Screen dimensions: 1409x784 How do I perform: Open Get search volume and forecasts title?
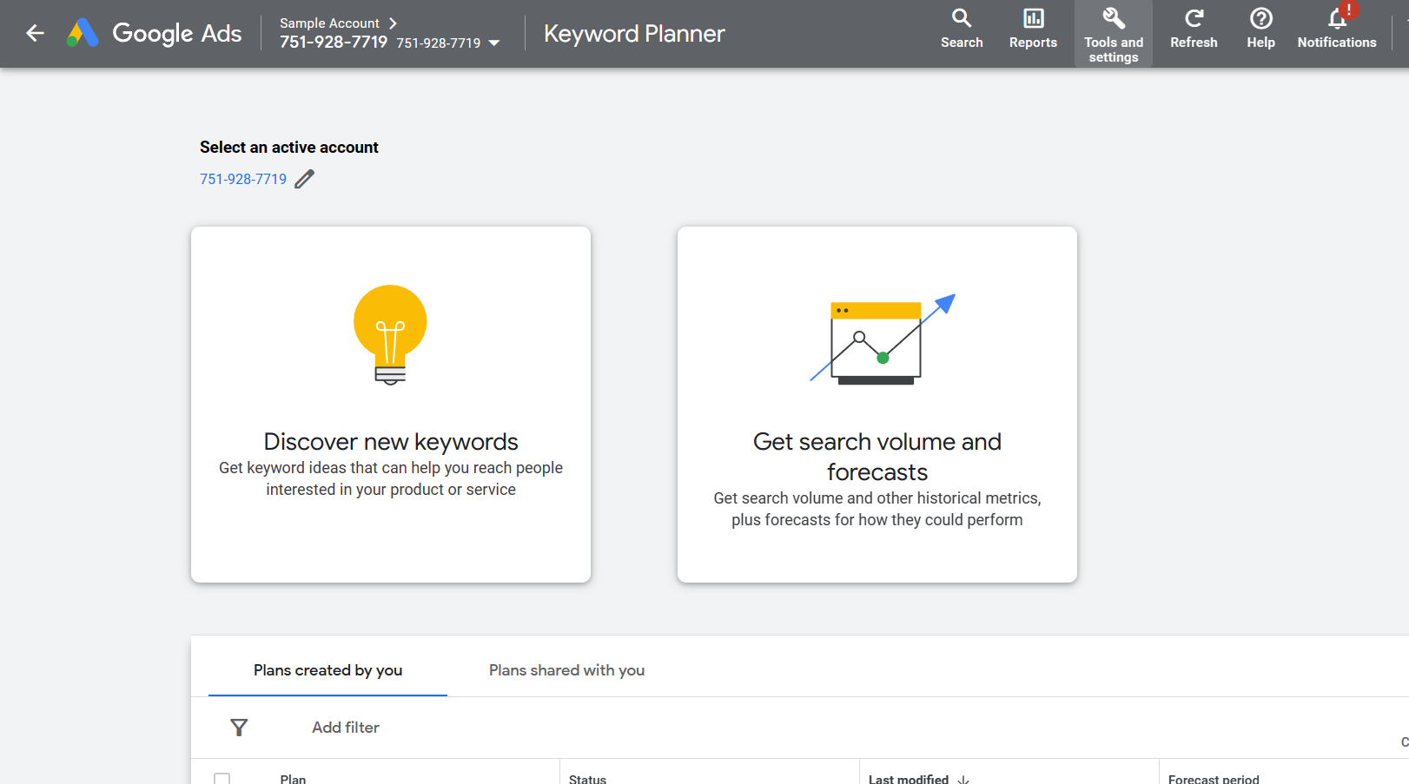(x=877, y=457)
